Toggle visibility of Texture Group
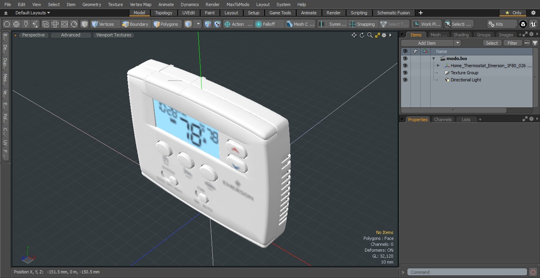 pyautogui.click(x=405, y=72)
